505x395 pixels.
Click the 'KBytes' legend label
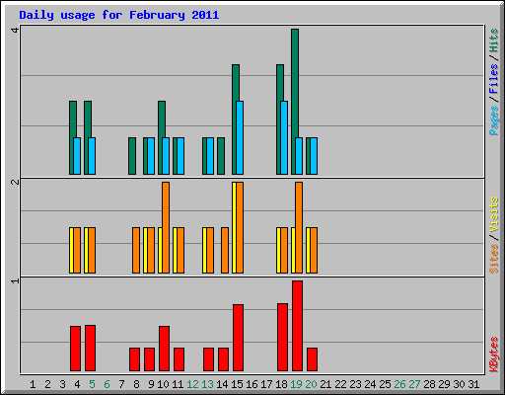point(493,355)
